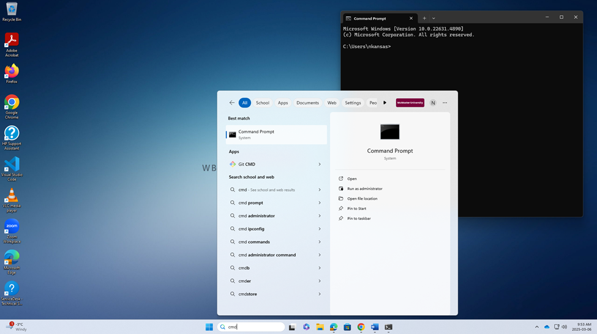Open the Command Prompt tab dropdown arrow
Viewport: 597px width, 334px height.
pos(434,18)
